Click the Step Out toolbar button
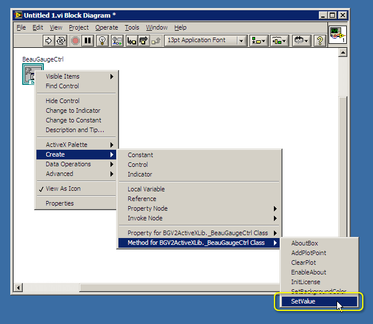This screenshot has height=324, width=373. pos(156,40)
